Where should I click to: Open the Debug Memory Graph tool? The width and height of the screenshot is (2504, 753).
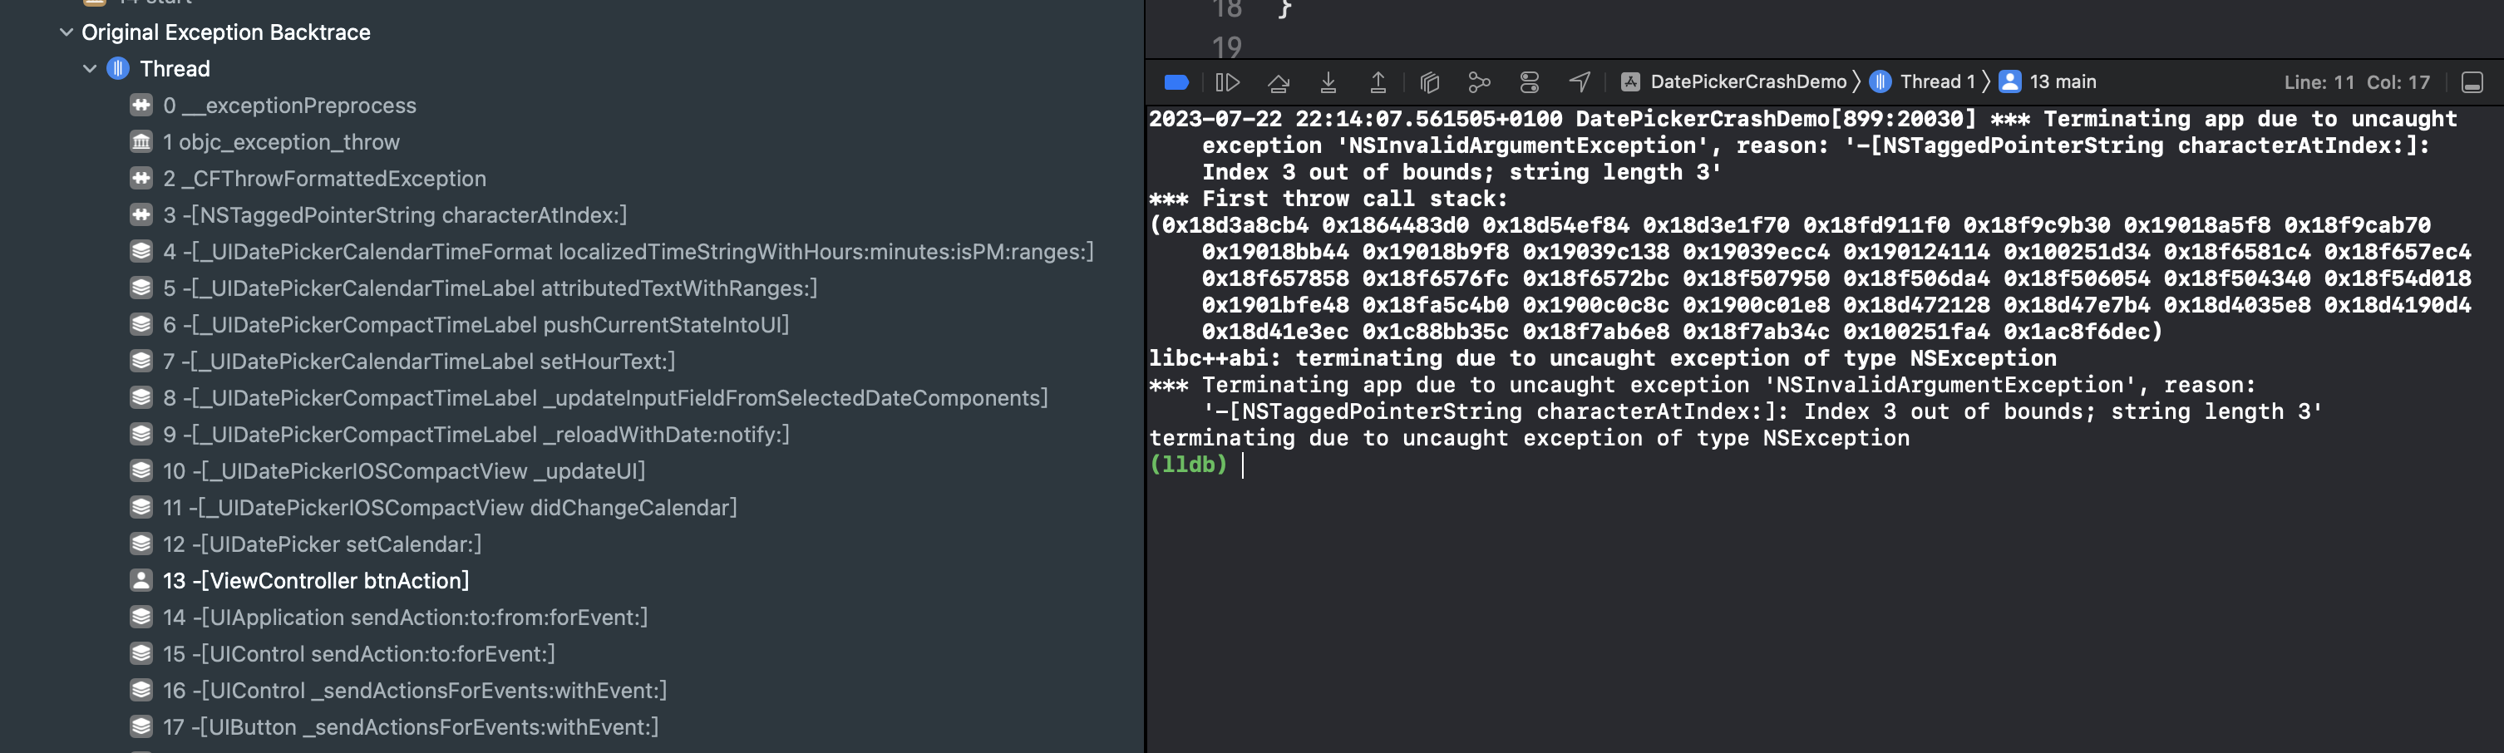1478,82
